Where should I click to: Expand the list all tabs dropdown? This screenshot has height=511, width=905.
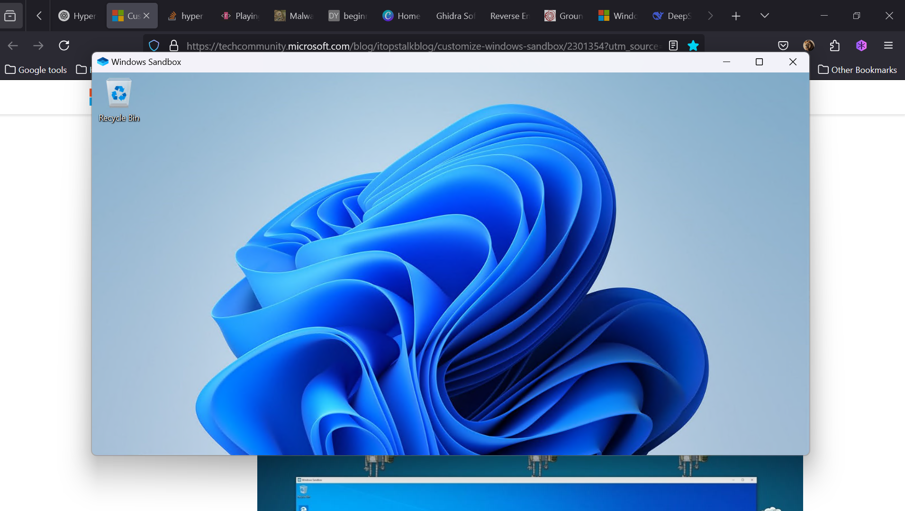pyautogui.click(x=765, y=16)
